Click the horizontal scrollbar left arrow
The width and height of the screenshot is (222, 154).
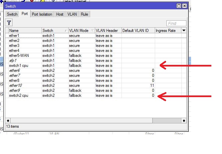pyautogui.click(x=8, y=121)
